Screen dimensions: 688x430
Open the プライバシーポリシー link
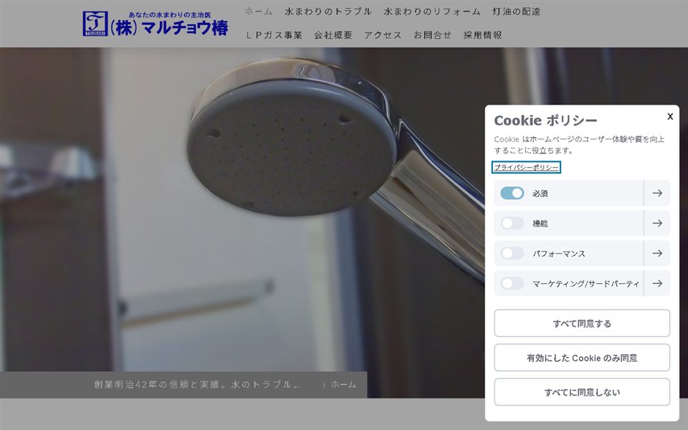(x=526, y=167)
